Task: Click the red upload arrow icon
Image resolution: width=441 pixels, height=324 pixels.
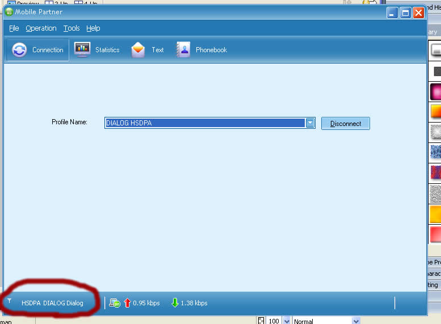Action: [127, 302]
